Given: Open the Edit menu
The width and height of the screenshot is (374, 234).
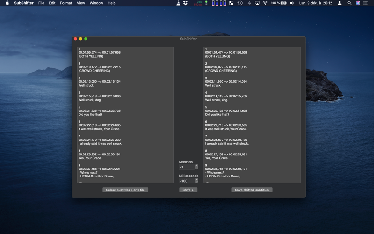Looking at the screenshot, I should pos(52,3).
